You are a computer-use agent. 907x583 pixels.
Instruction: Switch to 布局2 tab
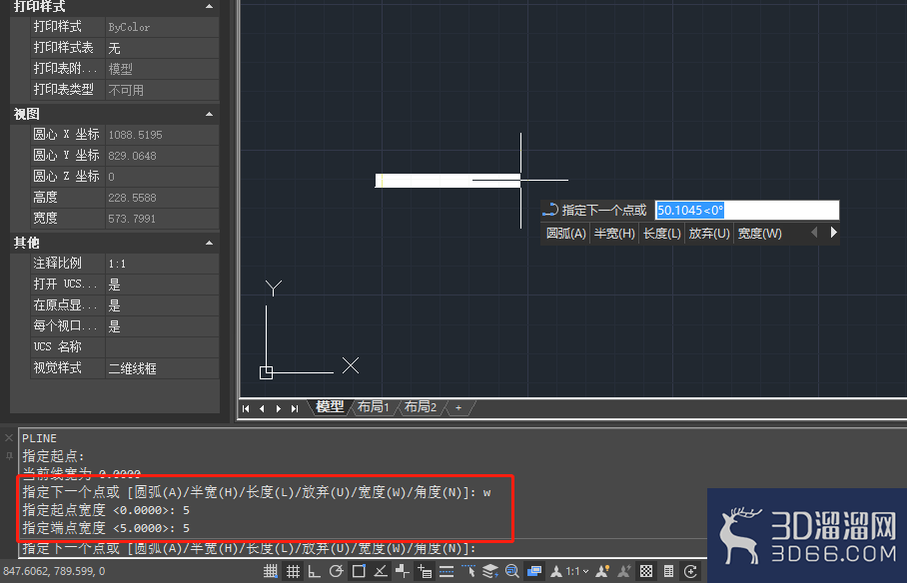420,407
